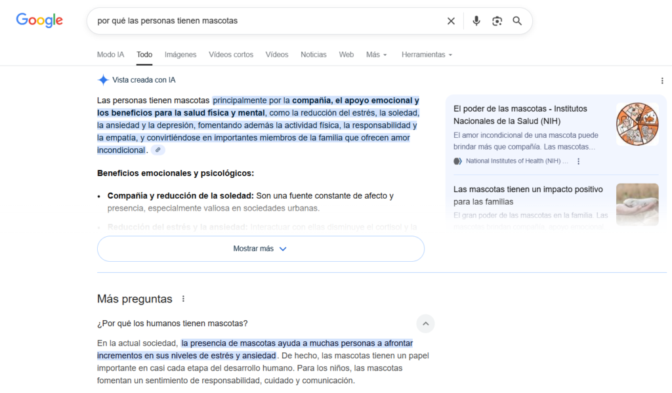Screen dimensions: 672x393
Task: Switch to the Imágenes tab
Action: tap(180, 54)
